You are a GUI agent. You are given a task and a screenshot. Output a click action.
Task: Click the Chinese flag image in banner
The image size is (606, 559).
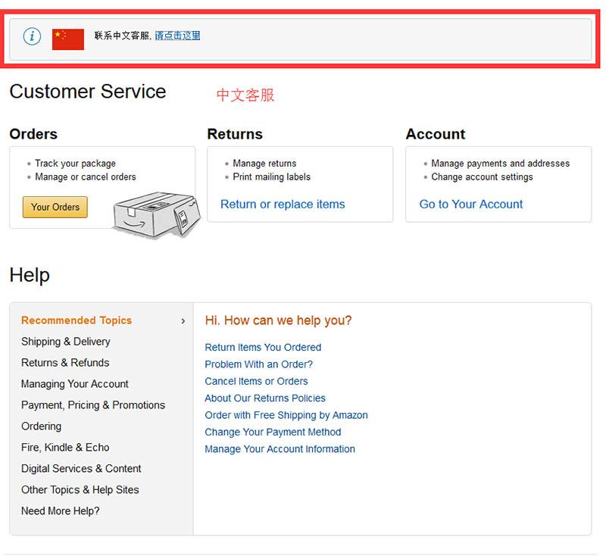[68, 39]
